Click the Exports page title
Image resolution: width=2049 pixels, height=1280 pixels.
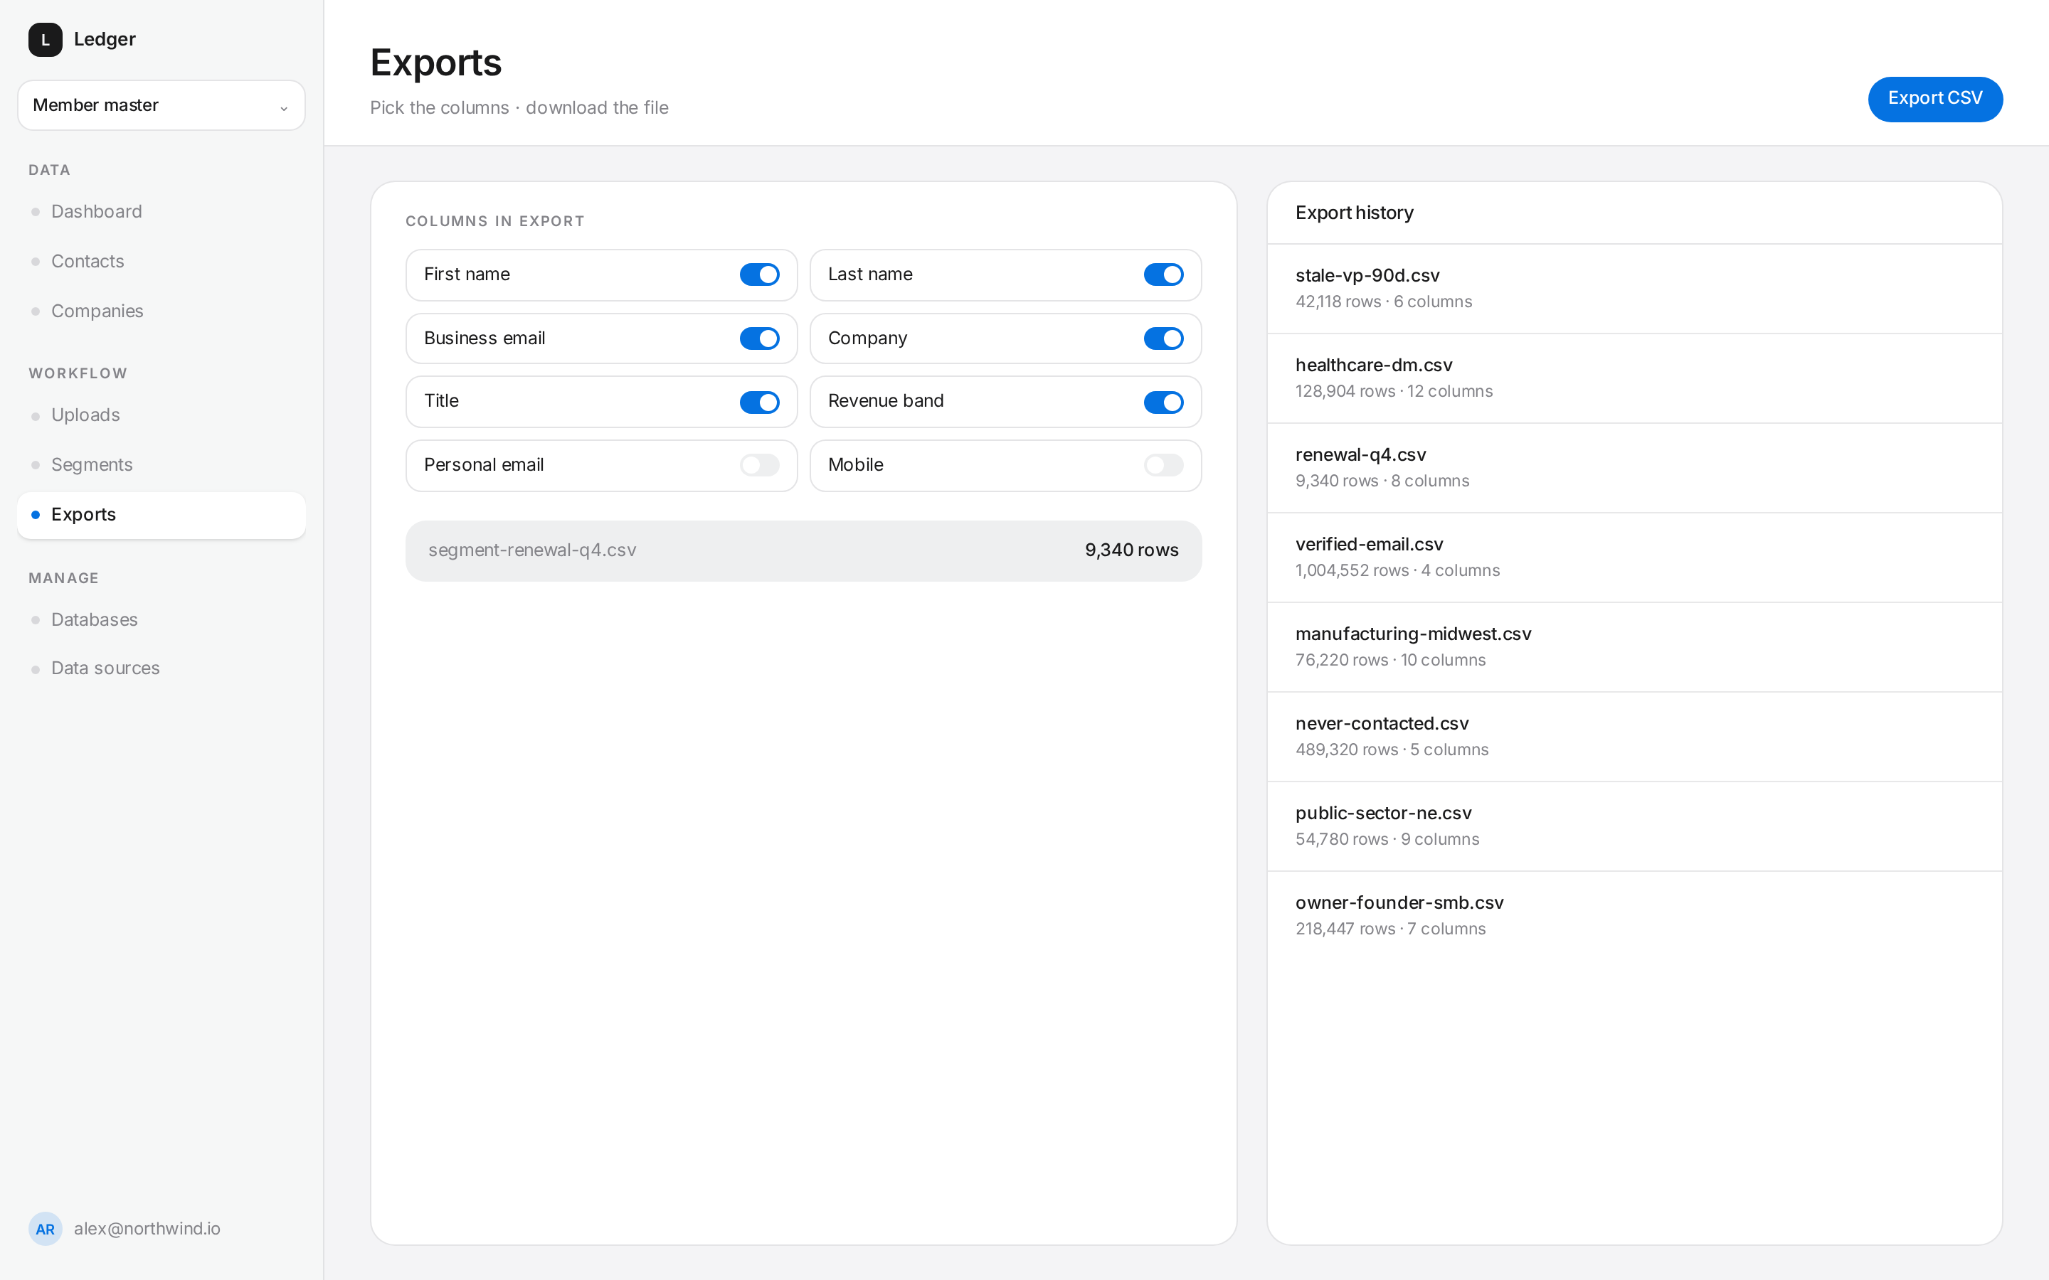[436, 63]
